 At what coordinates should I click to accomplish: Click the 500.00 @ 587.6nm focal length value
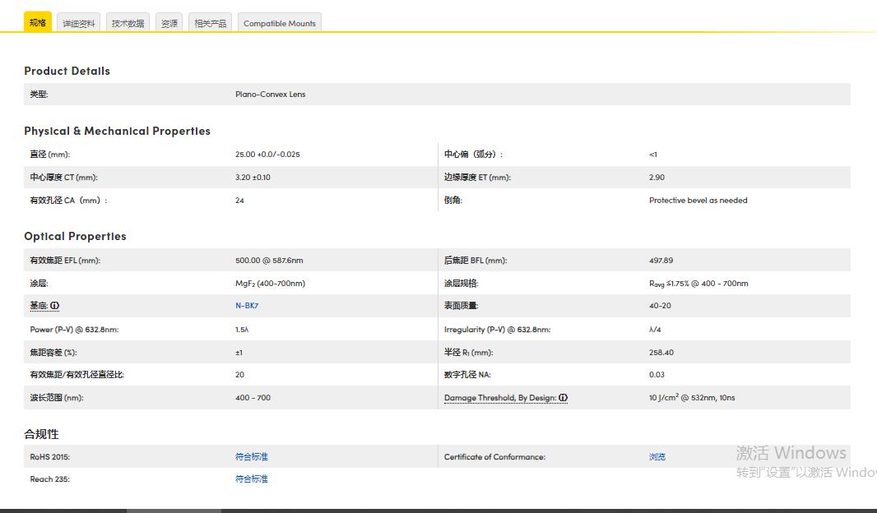269,261
